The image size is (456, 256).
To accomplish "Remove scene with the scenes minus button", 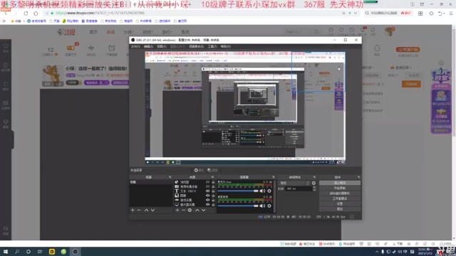I will coord(139,210).
